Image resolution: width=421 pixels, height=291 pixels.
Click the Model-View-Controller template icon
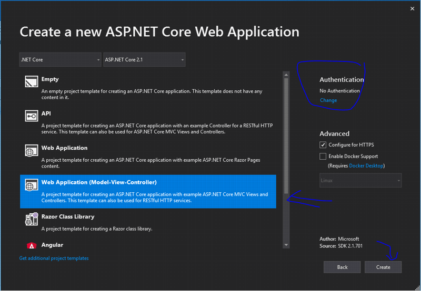[32, 184]
